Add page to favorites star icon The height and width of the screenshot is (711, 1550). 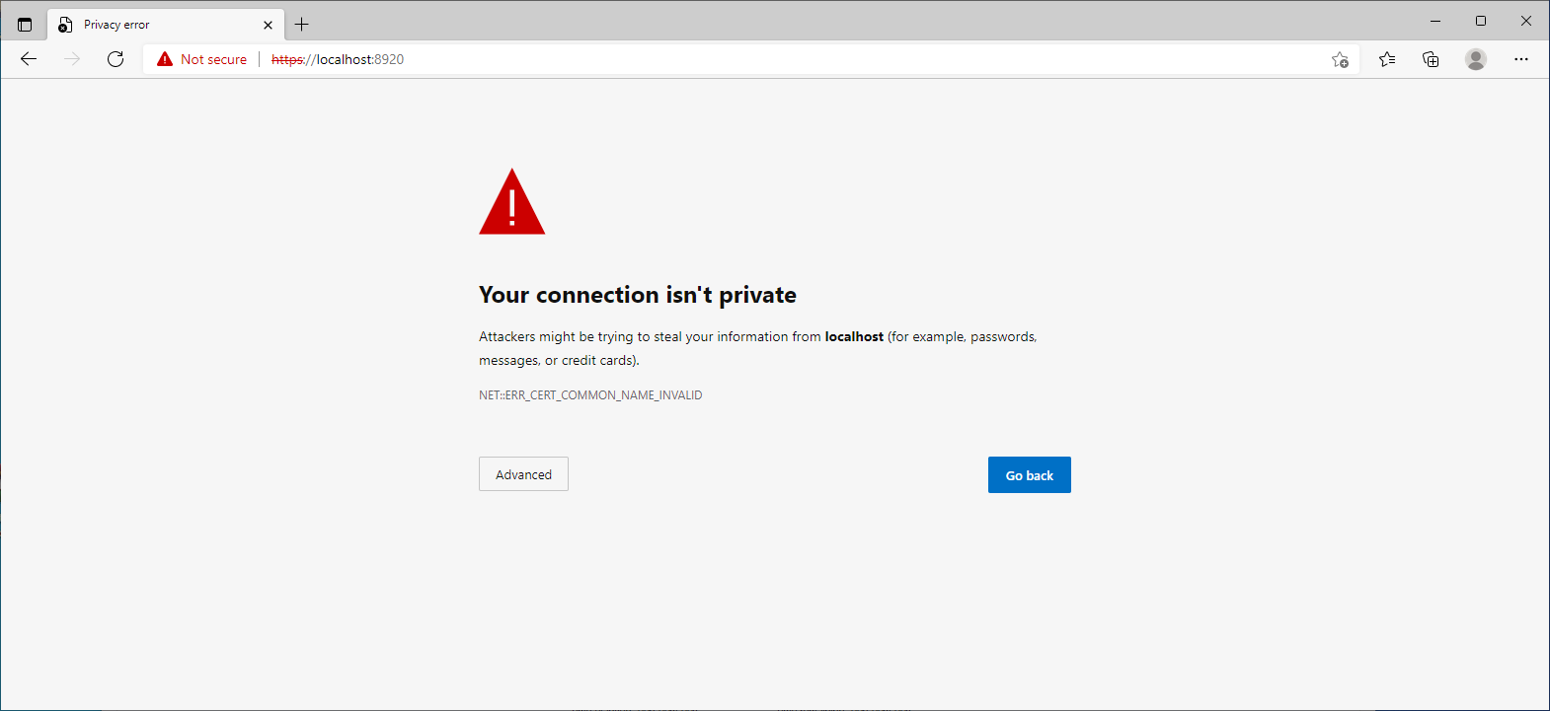[x=1340, y=59]
